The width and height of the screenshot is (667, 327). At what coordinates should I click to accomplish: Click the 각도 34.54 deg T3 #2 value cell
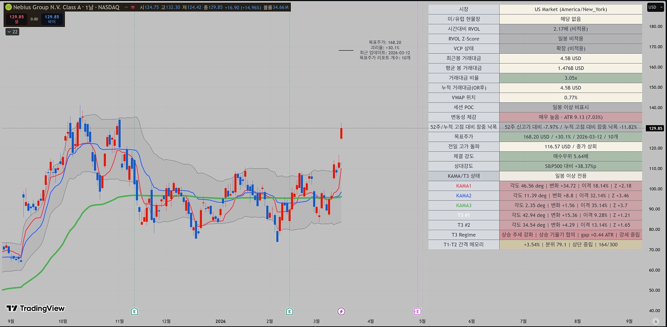pyautogui.click(x=570, y=225)
